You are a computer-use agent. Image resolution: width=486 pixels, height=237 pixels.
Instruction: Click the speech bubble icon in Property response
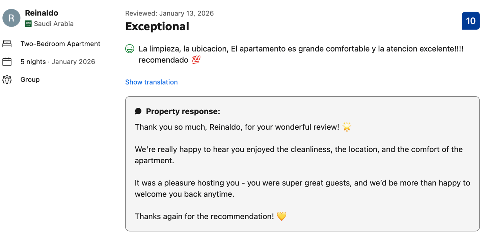pyautogui.click(x=138, y=111)
